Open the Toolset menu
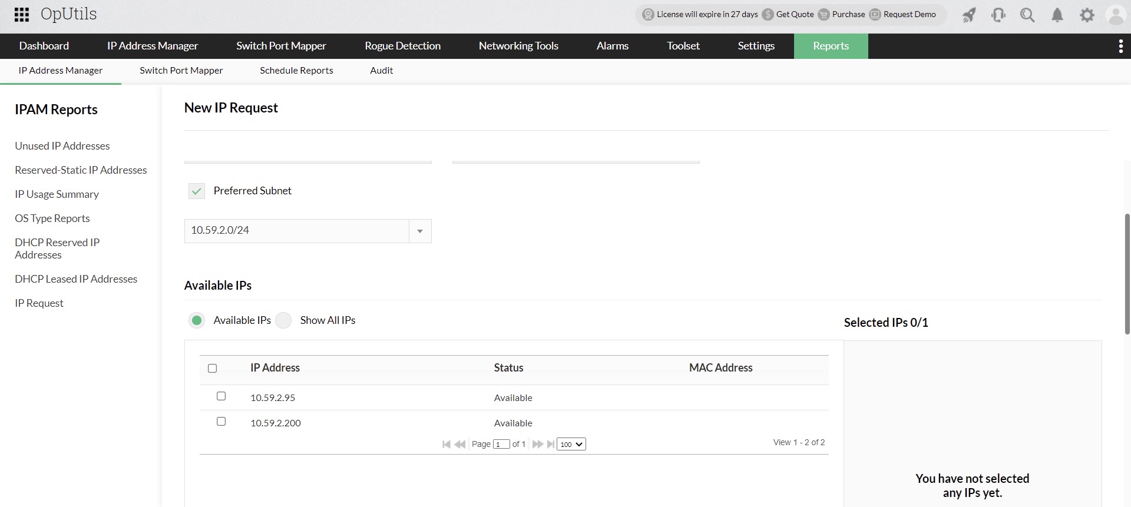 [683, 46]
